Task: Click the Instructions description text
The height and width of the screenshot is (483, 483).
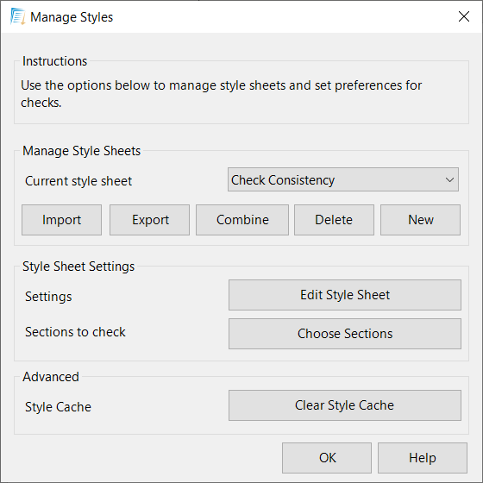Action: click(x=221, y=94)
